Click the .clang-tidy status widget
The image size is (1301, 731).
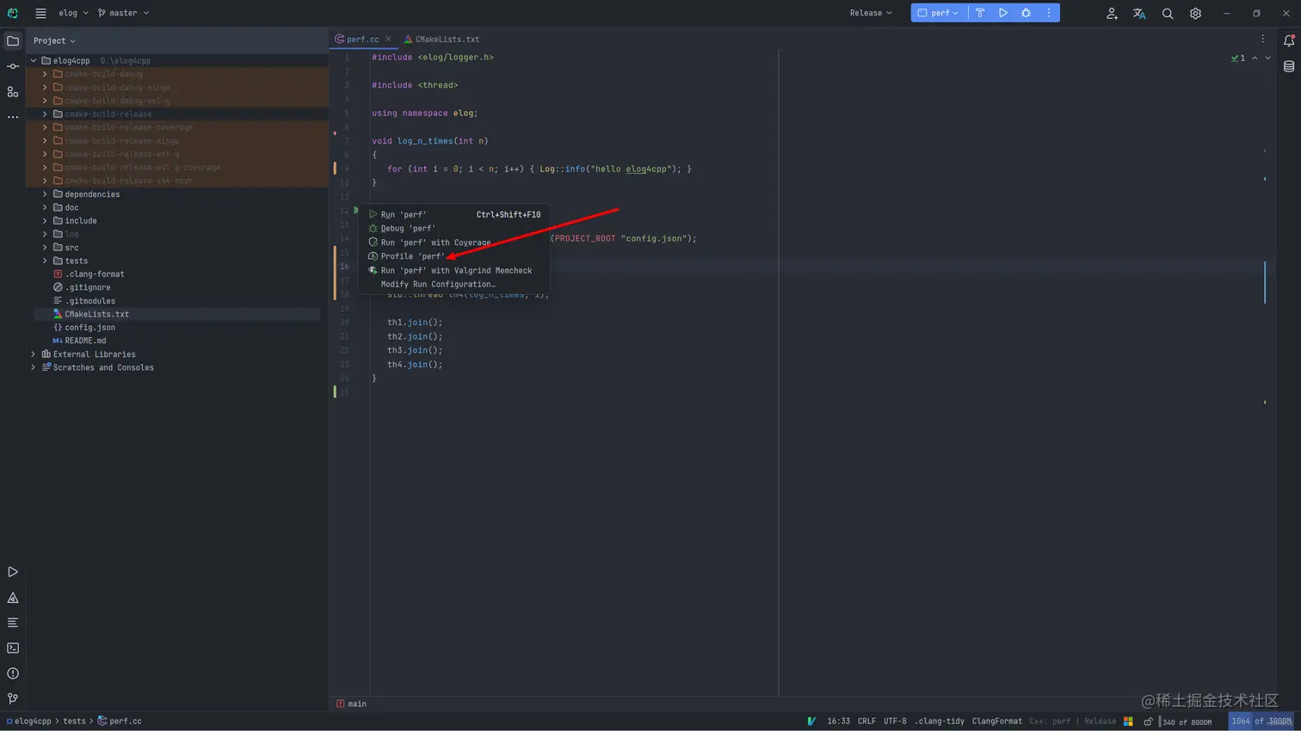click(x=939, y=722)
